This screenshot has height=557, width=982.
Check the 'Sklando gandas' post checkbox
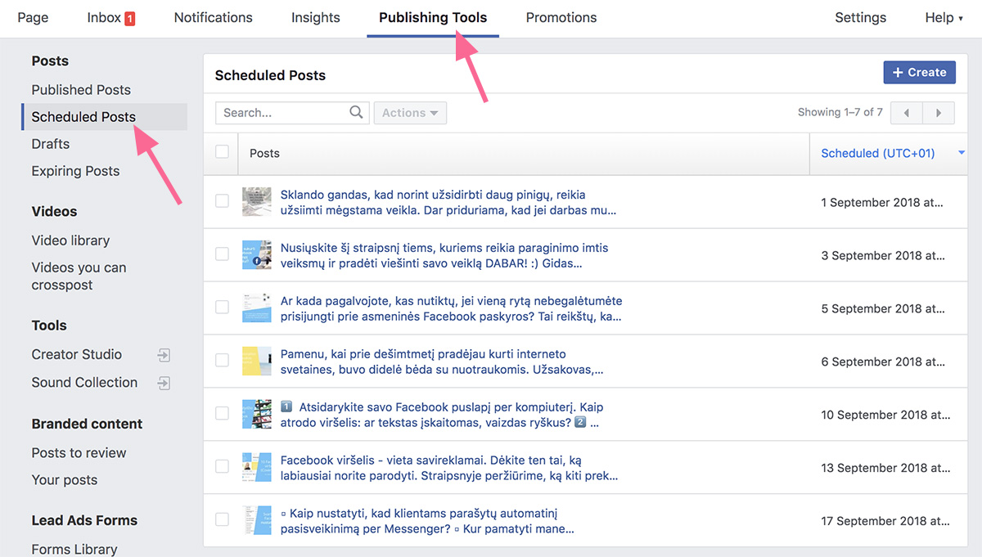[222, 201]
